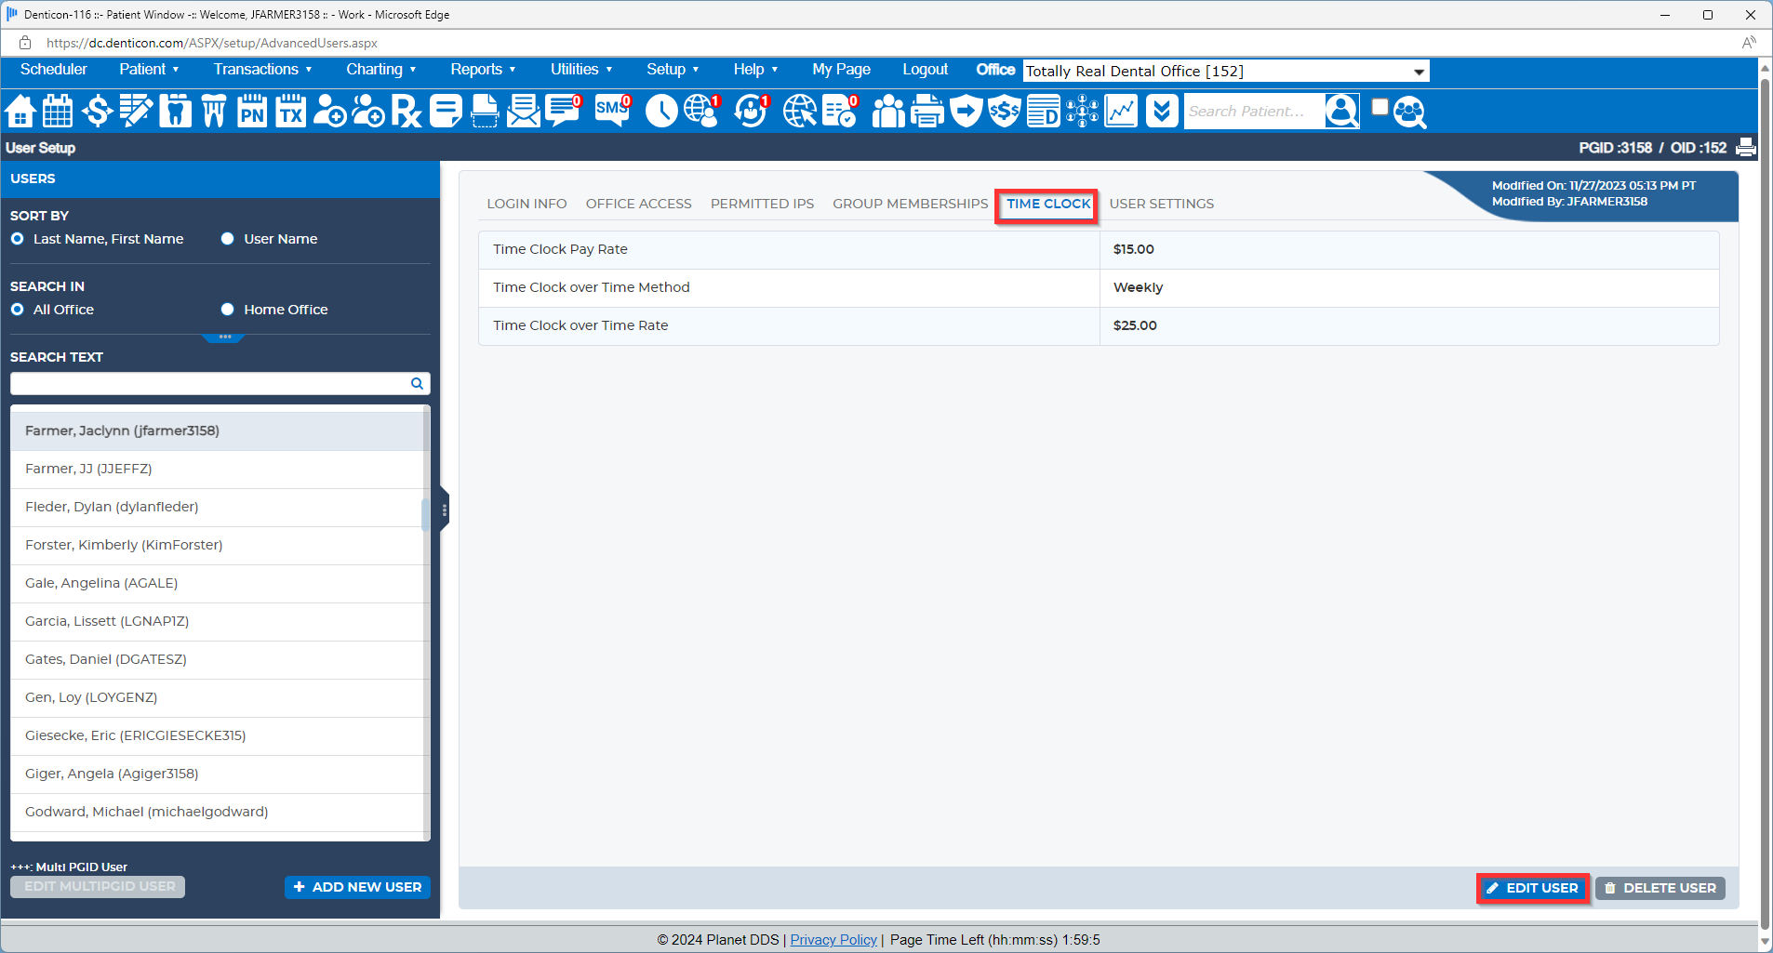This screenshot has height=953, width=1773.
Task: Open the time clock icon
Action: tap(661, 112)
